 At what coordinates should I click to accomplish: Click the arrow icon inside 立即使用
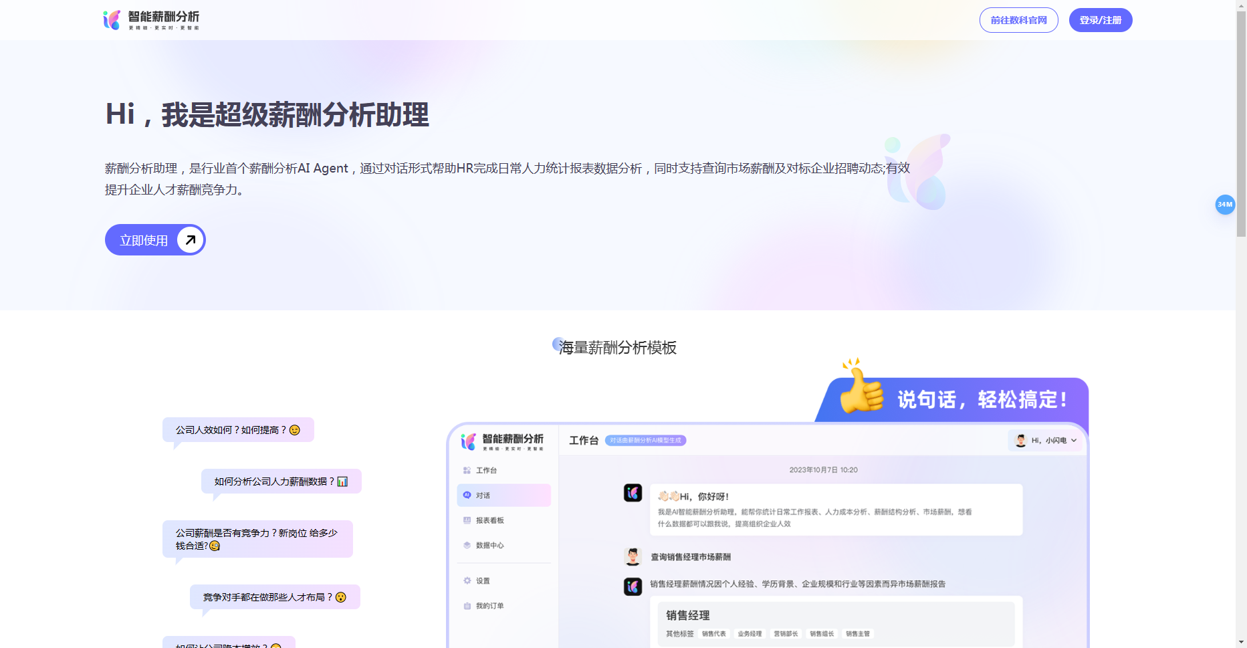point(190,239)
